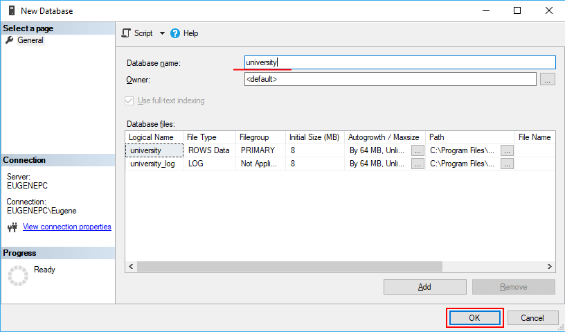The image size is (565, 332).
Task: Browse for owner with ellipsis button
Action: [547, 79]
